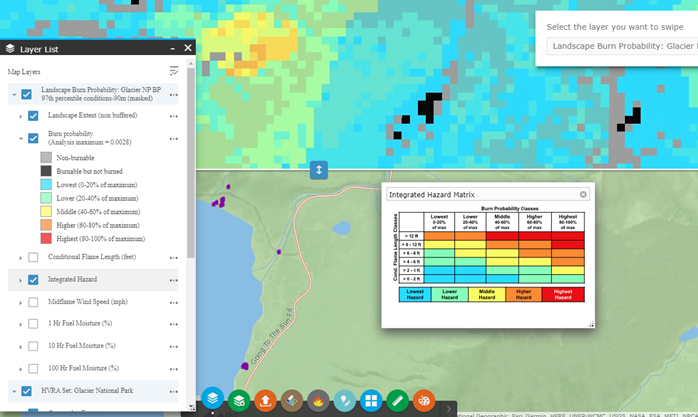Click the Middle (40-60%) yellow legend swatch

coord(46,211)
